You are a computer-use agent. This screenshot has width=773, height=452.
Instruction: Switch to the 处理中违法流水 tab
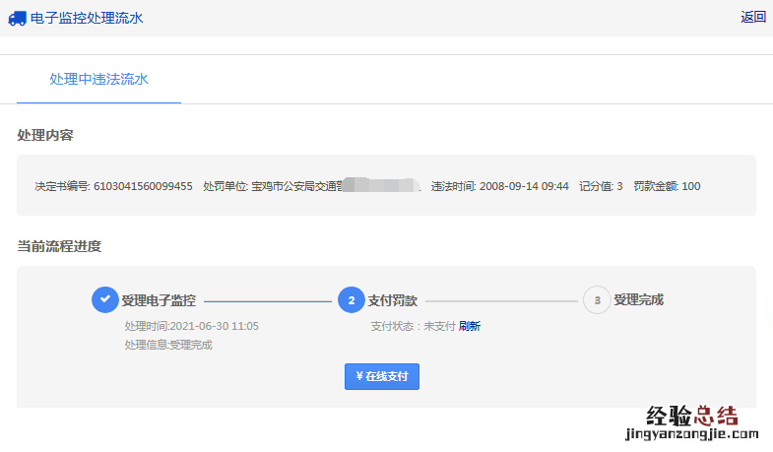(x=98, y=79)
